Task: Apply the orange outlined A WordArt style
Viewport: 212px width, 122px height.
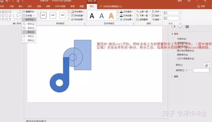Action: [x=111, y=16]
